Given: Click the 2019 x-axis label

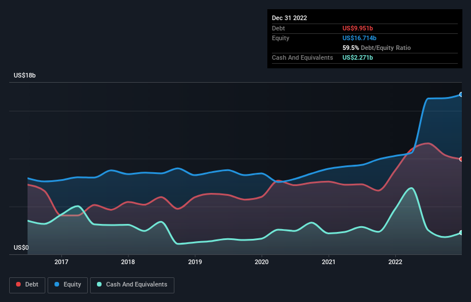Looking at the screenshot, I should (195, 262).
